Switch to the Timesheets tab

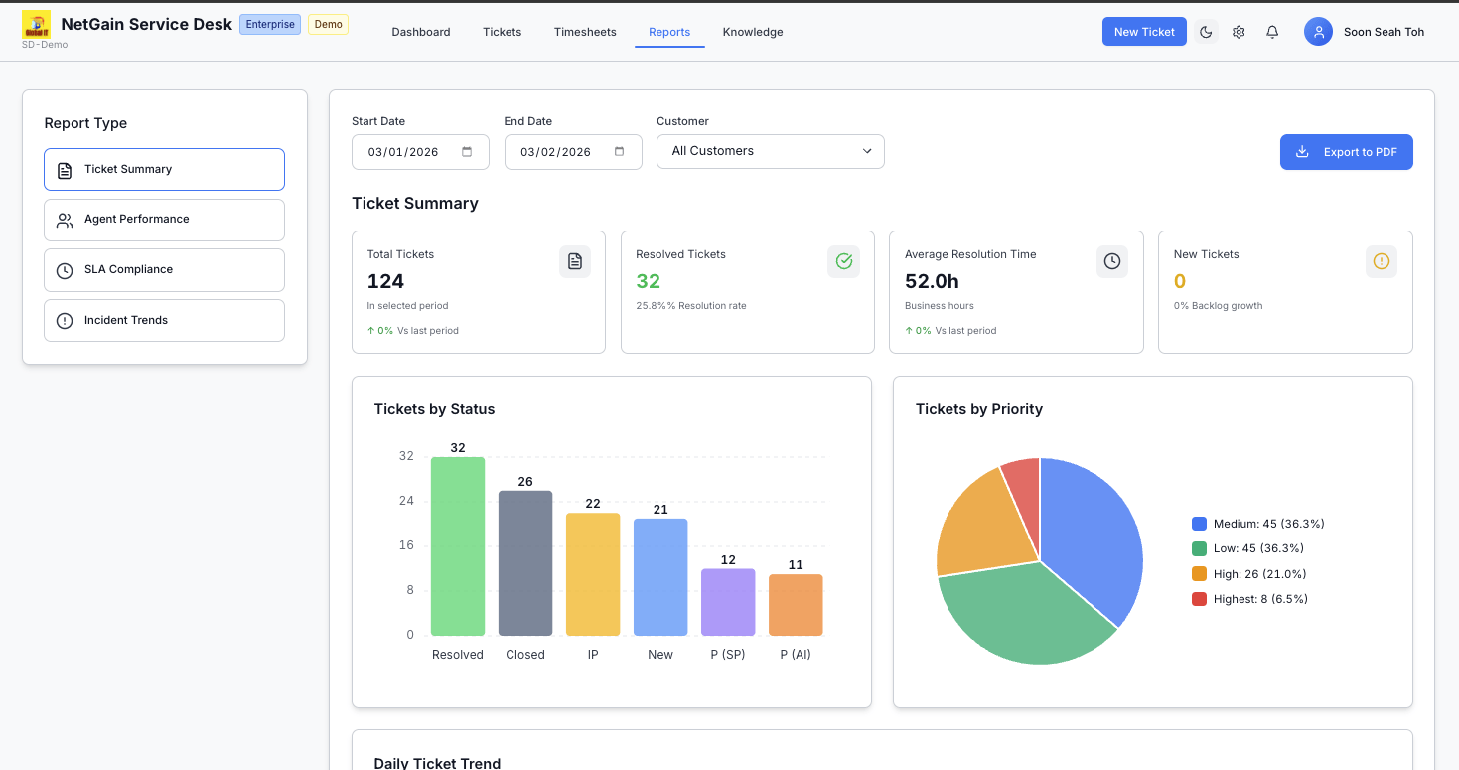pos(585,32)
